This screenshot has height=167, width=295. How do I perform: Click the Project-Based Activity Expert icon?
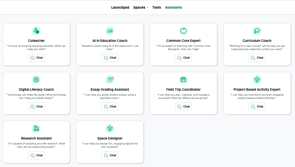tap(257, 80)
